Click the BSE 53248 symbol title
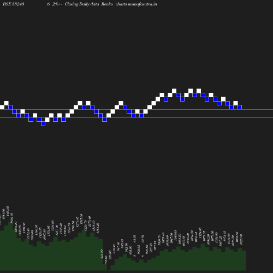The height and width of the screenshot is (273, 273). coord(14,4)
